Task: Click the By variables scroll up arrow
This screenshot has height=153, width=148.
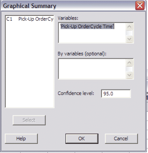Action: tap(129, 63)
